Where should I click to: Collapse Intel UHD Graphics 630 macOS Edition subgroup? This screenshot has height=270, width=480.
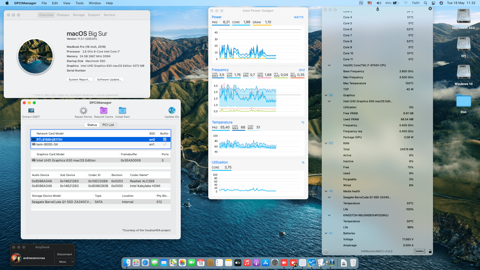coord(329,101)
